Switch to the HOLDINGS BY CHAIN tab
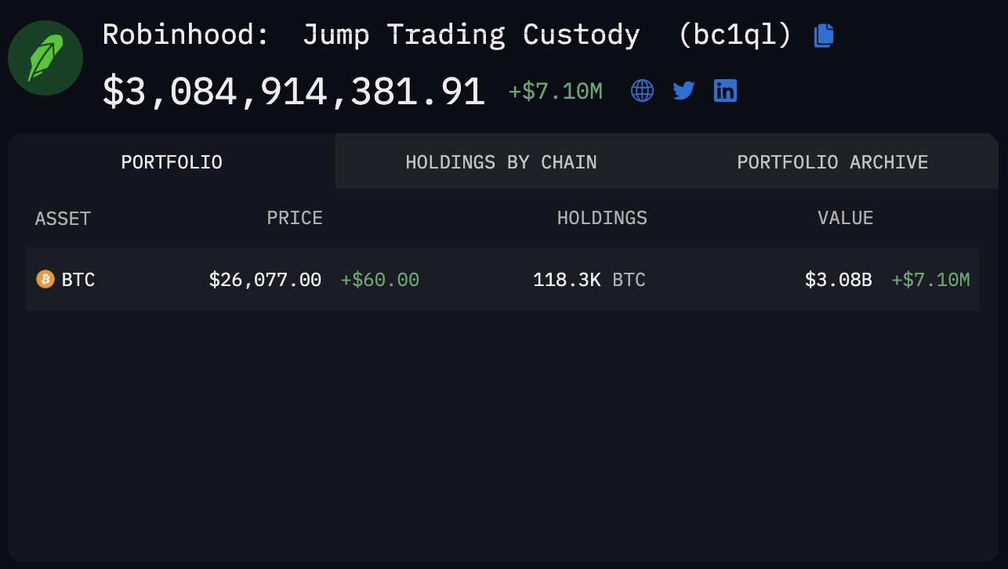 [501, 162]
